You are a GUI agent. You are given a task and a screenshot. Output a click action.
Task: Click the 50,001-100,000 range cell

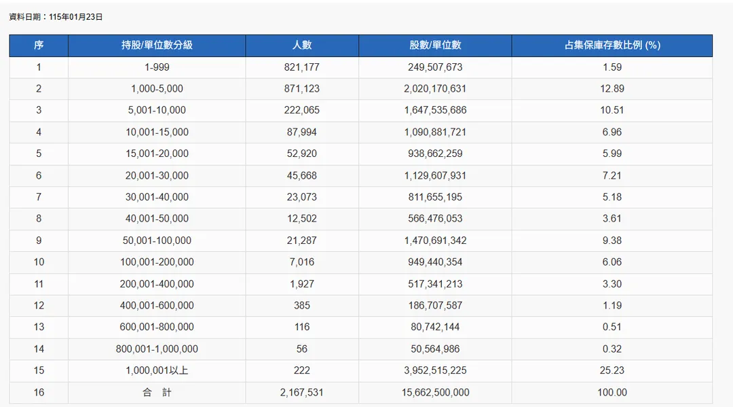[x=157, y=241]
